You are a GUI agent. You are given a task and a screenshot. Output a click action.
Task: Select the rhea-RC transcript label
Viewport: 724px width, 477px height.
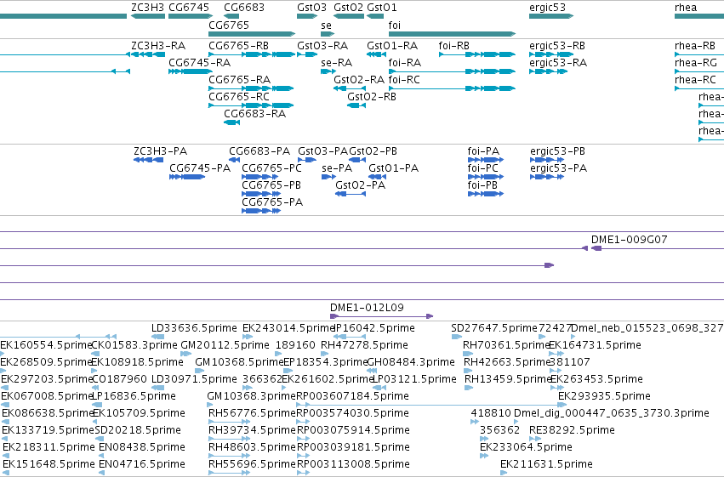click(695, 80)
